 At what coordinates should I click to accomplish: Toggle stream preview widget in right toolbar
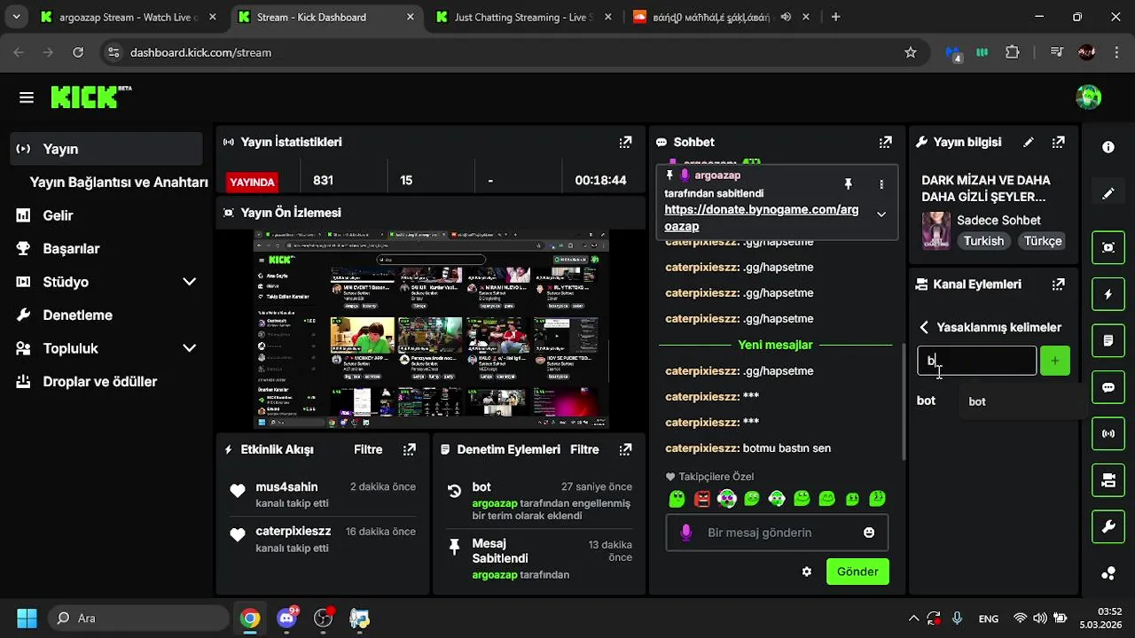(x=1108, y=247)
